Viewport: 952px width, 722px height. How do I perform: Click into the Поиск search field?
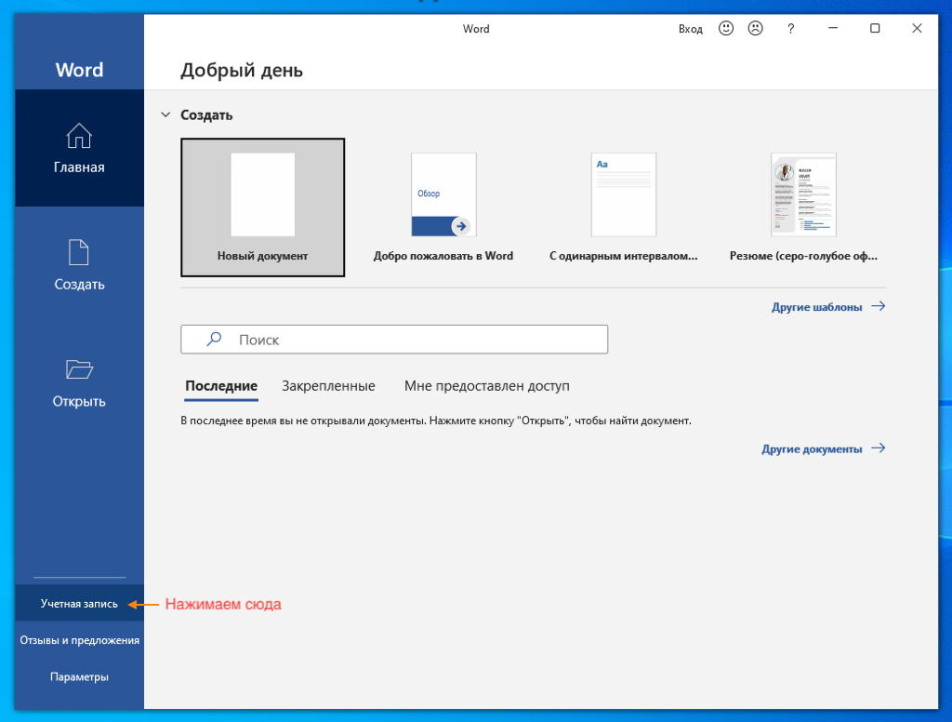(x=394, y=339)
